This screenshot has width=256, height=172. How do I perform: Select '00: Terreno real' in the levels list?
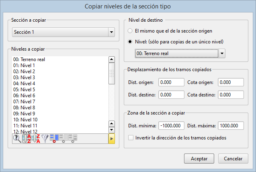tap(60, 59)
